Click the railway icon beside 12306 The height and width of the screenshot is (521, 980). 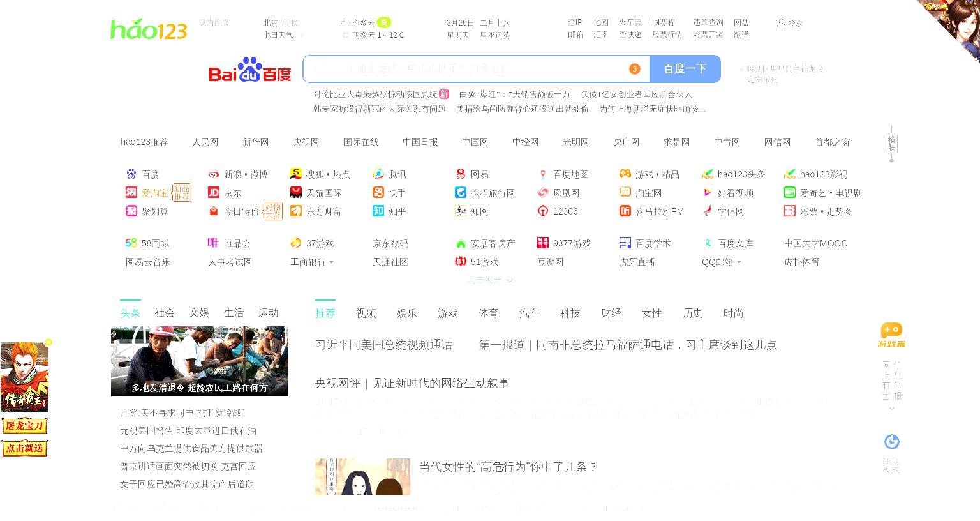(x=543, y=211)
